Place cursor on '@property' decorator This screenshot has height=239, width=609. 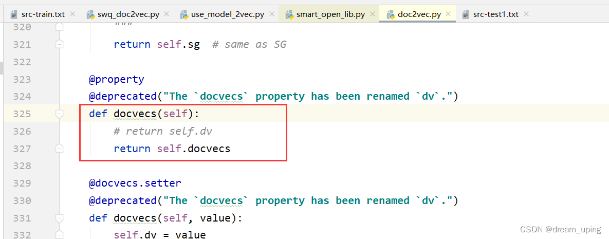(117, 80)
